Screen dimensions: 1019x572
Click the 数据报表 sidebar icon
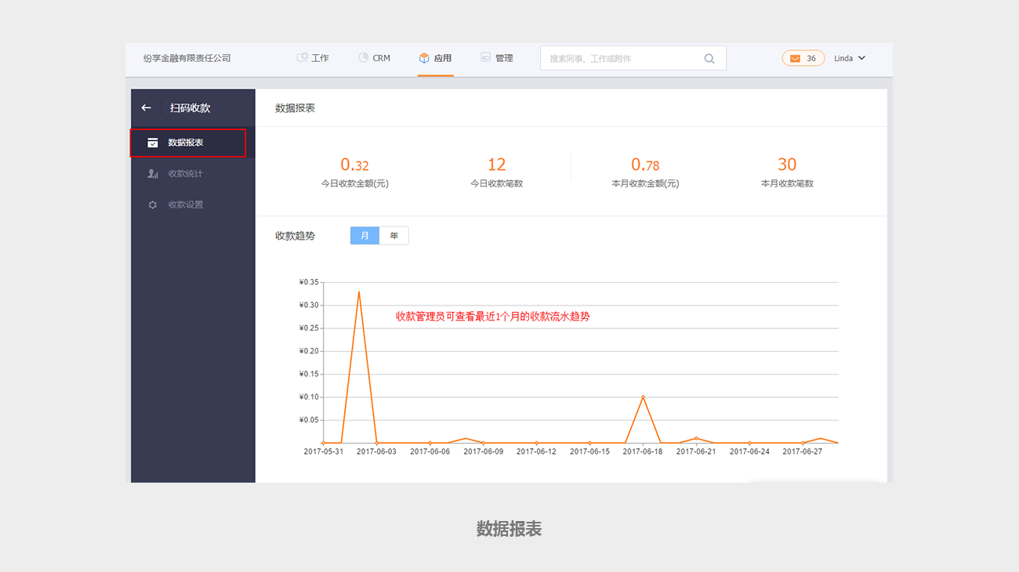tap(153, 143)
